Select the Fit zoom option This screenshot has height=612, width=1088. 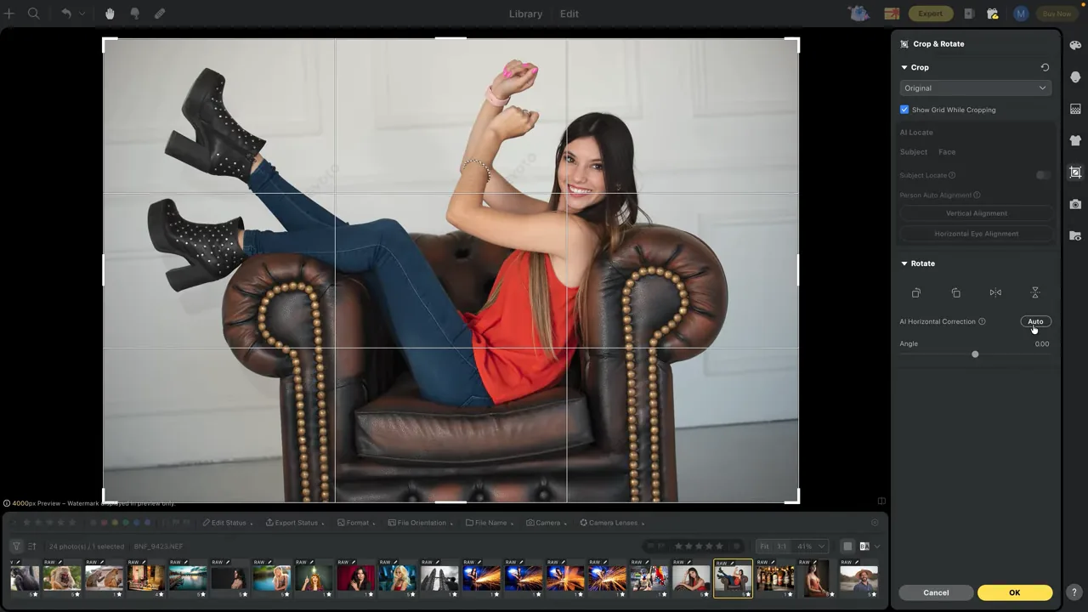(764, 547)
